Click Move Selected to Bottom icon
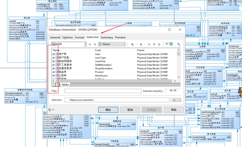The height and width of the screenshot is (147, 242). [x=159, y=44]
